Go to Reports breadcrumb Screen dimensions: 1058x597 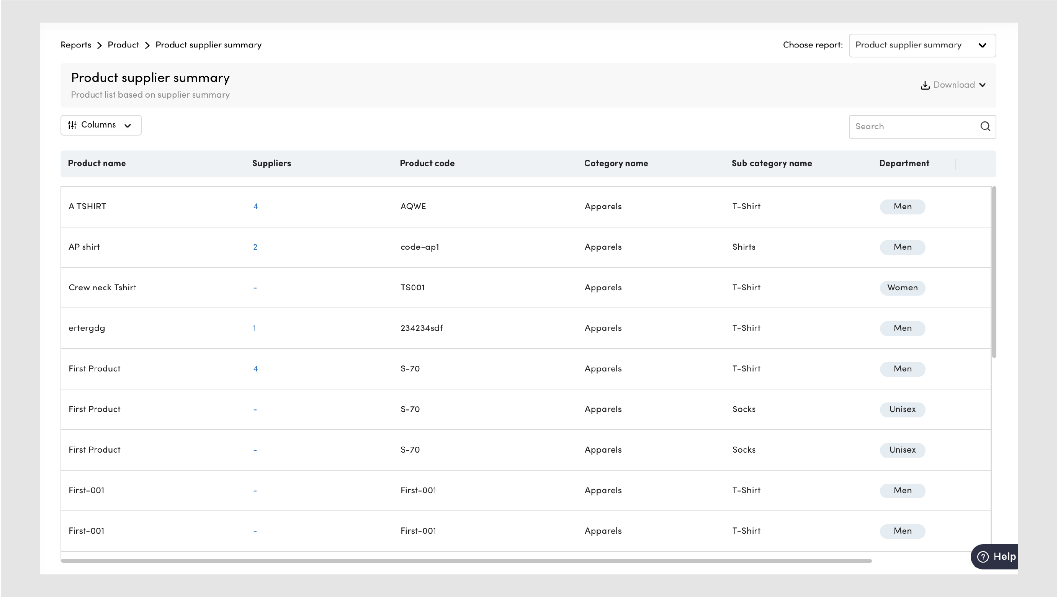(x=76, y=45)
